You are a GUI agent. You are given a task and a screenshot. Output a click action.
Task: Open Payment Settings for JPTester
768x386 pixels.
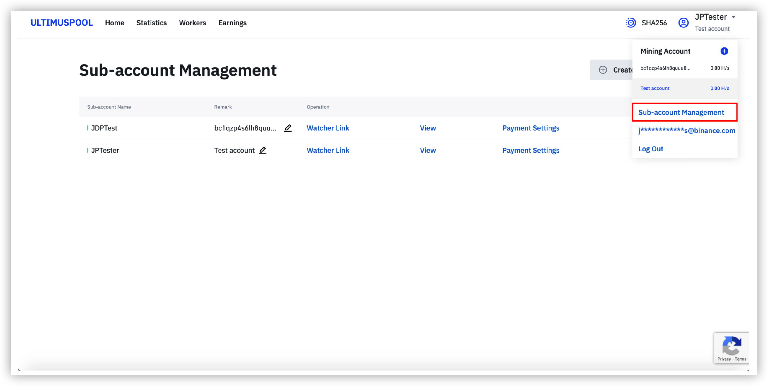(x=531, y=150)
